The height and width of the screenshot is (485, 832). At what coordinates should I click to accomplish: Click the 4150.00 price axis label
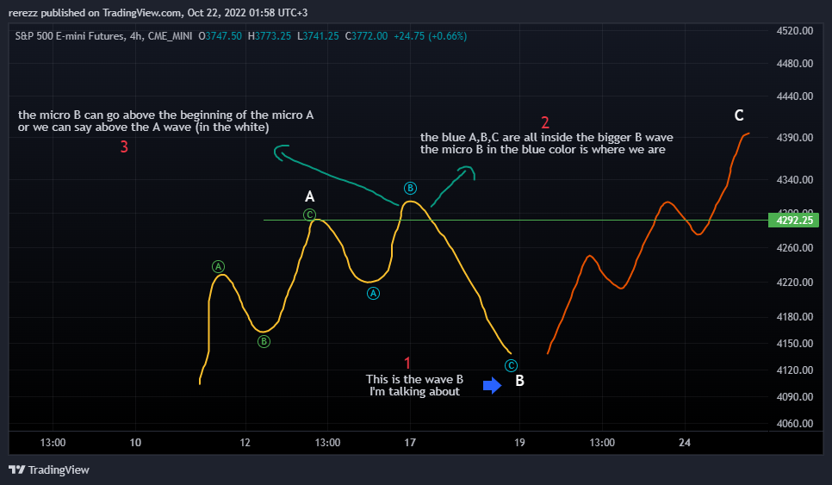click(795, 344)
